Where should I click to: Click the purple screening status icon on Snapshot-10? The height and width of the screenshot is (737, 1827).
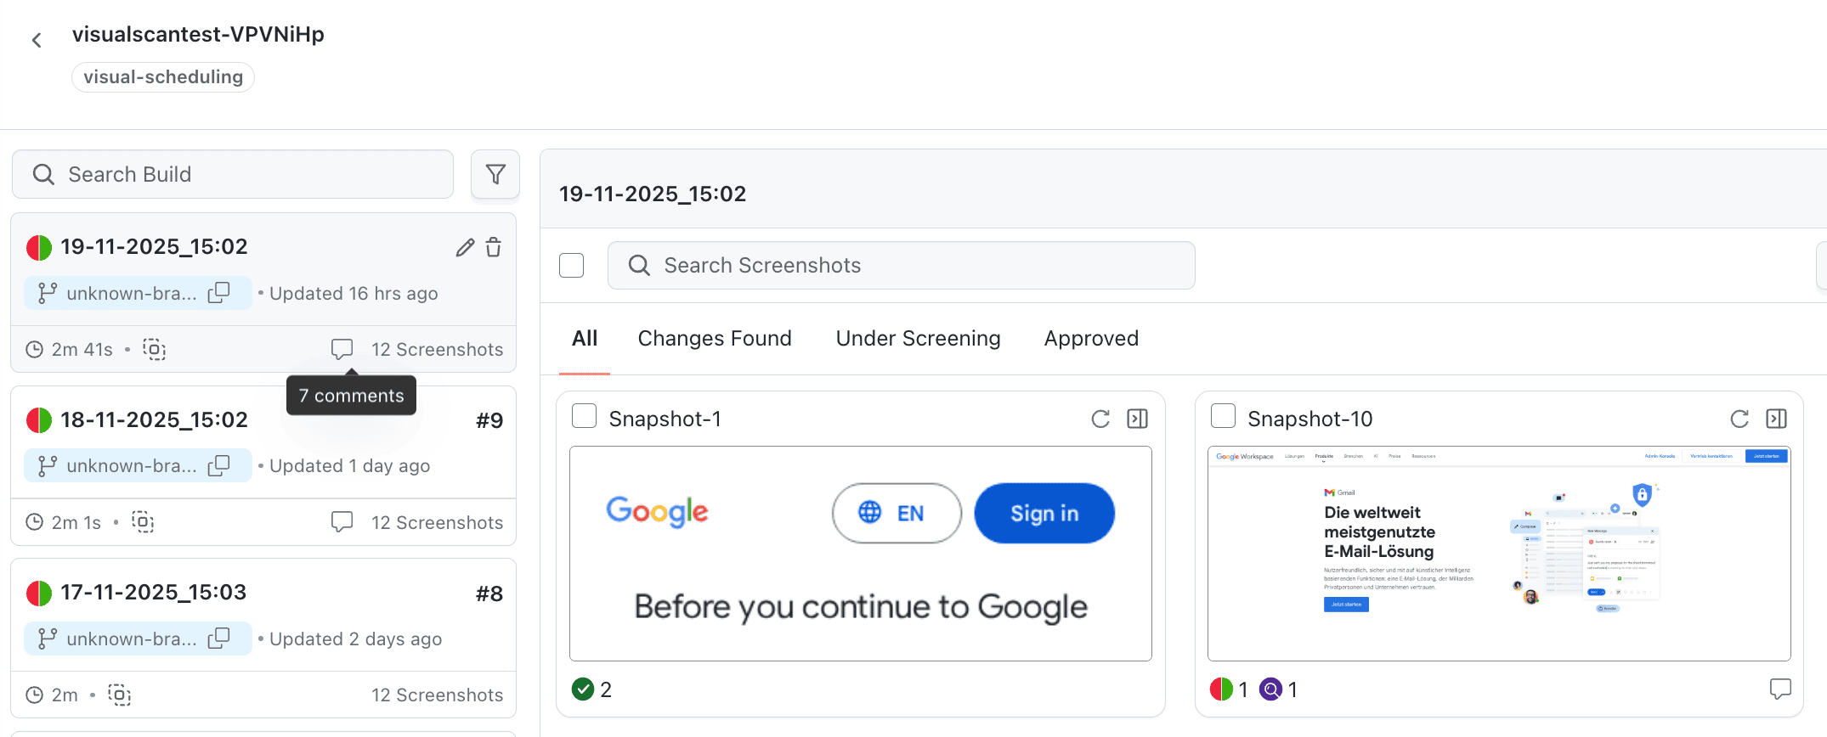point(1270,689)
